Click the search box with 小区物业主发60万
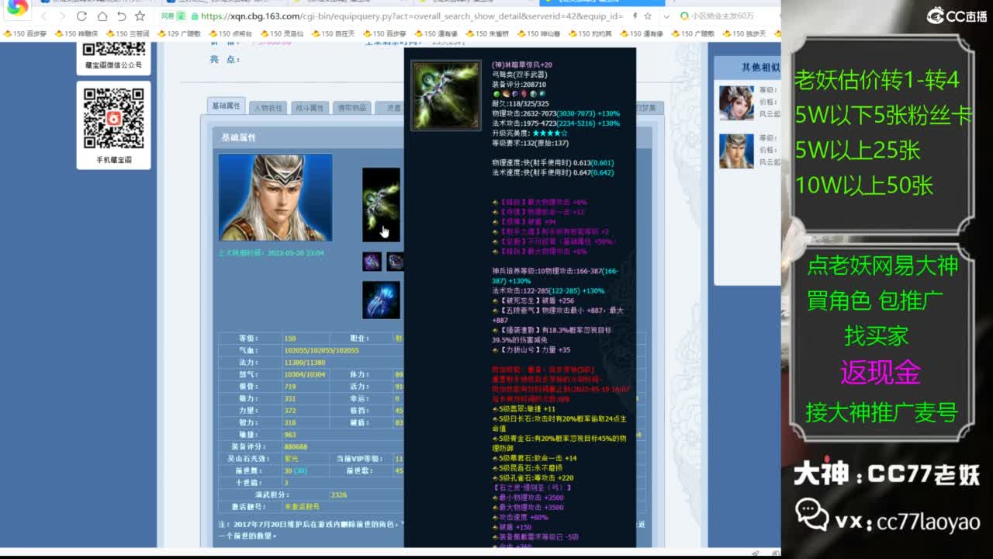This screenshot has width=993, height=559. (723, 16)
